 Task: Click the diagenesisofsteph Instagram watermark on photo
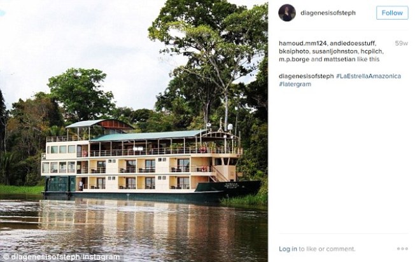click(62, 257)
